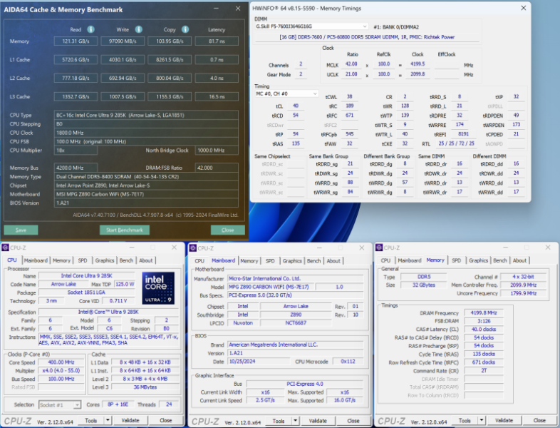Click the CPU-Z app icon in the left window title
The image size is (560, 428).
[6, 248]
